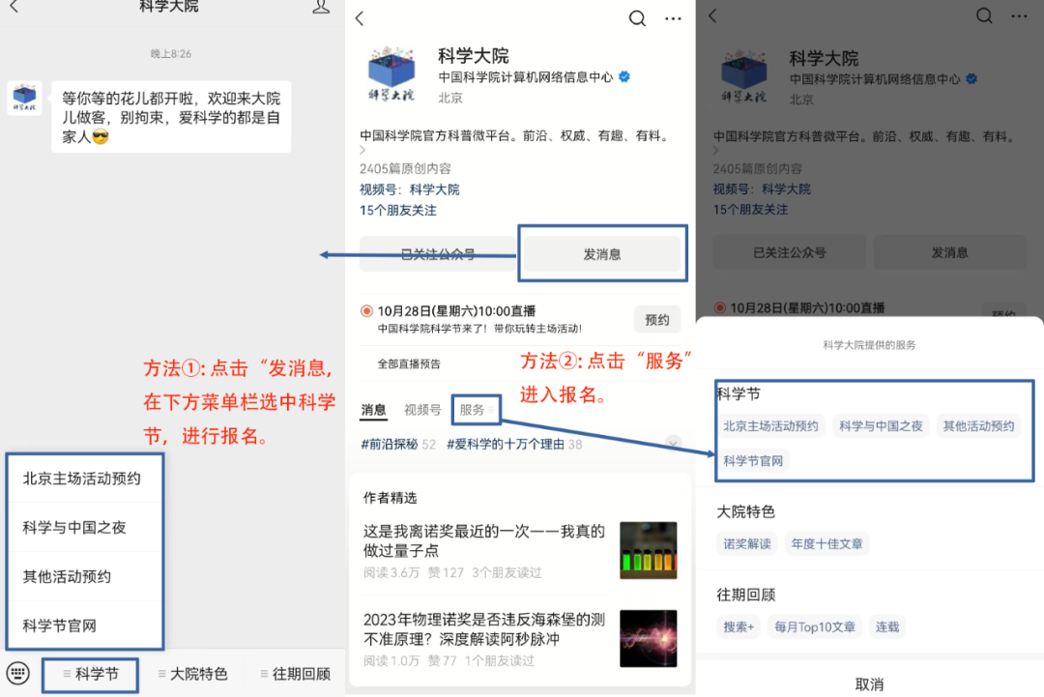Image resolution: width=1044 pixels, height=697 pixels.
Task: Tap the 科学与中国之夜 chip in the services sheet
Action: (881, 426)
